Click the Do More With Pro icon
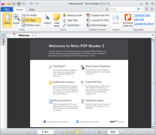156x135 pixels. (128, 18)
